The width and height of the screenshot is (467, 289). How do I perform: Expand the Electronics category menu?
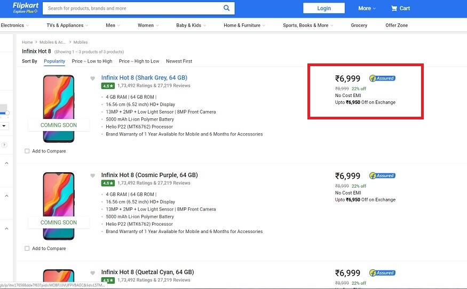tap(14, 25)
